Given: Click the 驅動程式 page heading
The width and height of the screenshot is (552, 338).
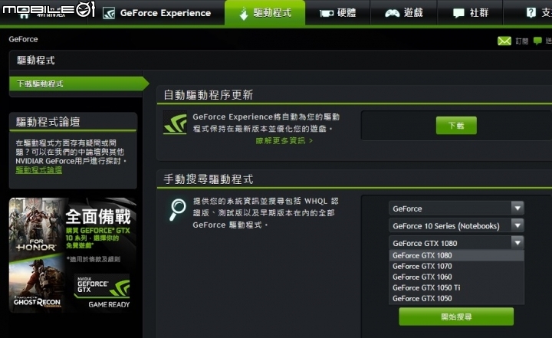Looking at the screenshot, I should 36,61.
